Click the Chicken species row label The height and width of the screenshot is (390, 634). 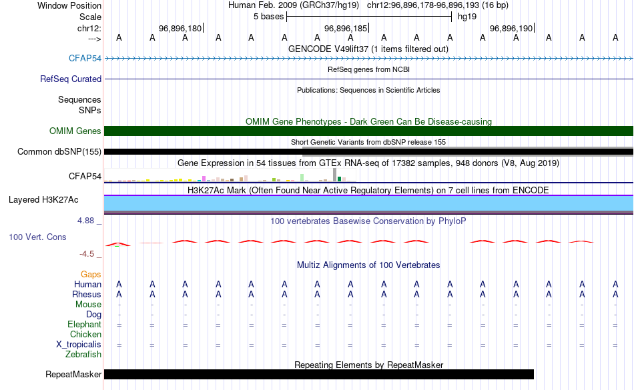tap(85, 334)
